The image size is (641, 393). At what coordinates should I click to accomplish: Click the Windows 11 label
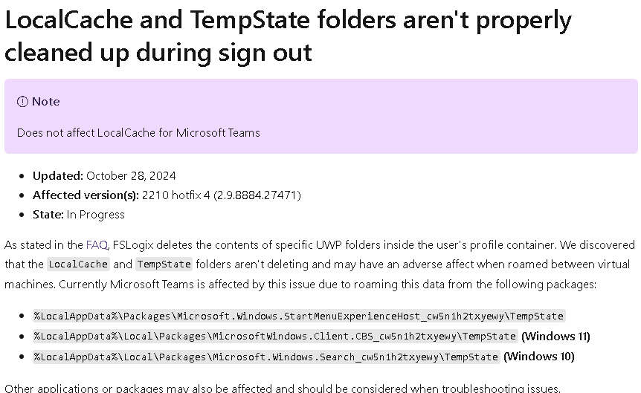coord(555,337)
